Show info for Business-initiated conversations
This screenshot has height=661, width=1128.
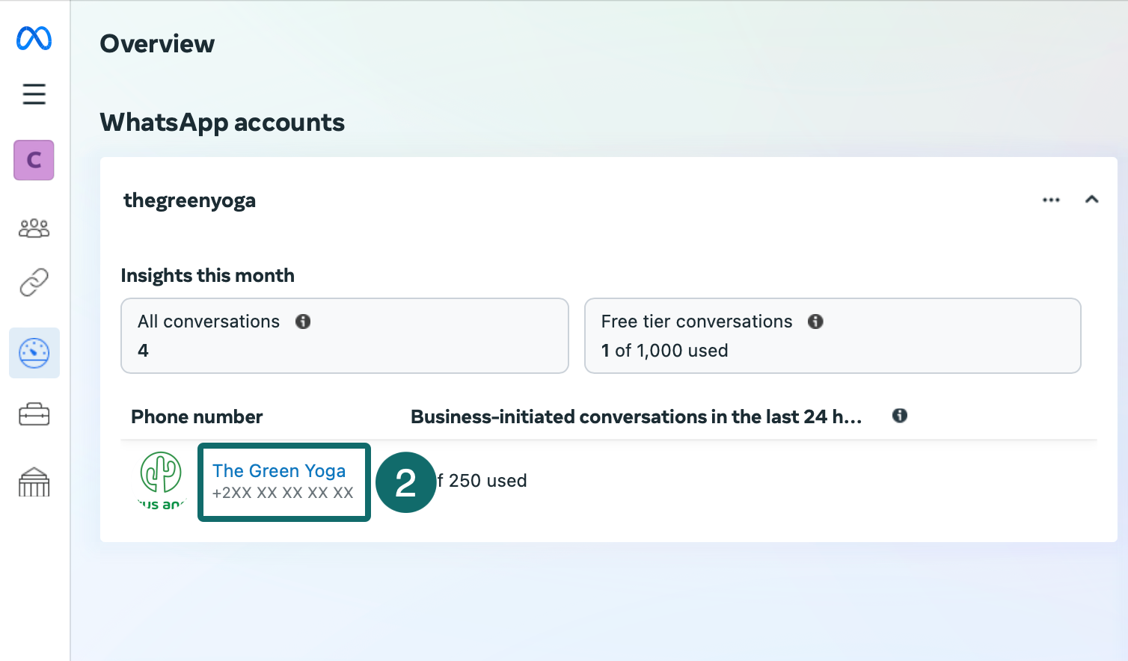click(x=900, y=416)
